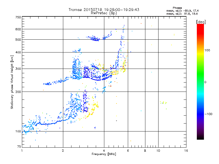Click the 'Phases' header label
The height and width of the screenshot is (164, 219).
[177, 8]
